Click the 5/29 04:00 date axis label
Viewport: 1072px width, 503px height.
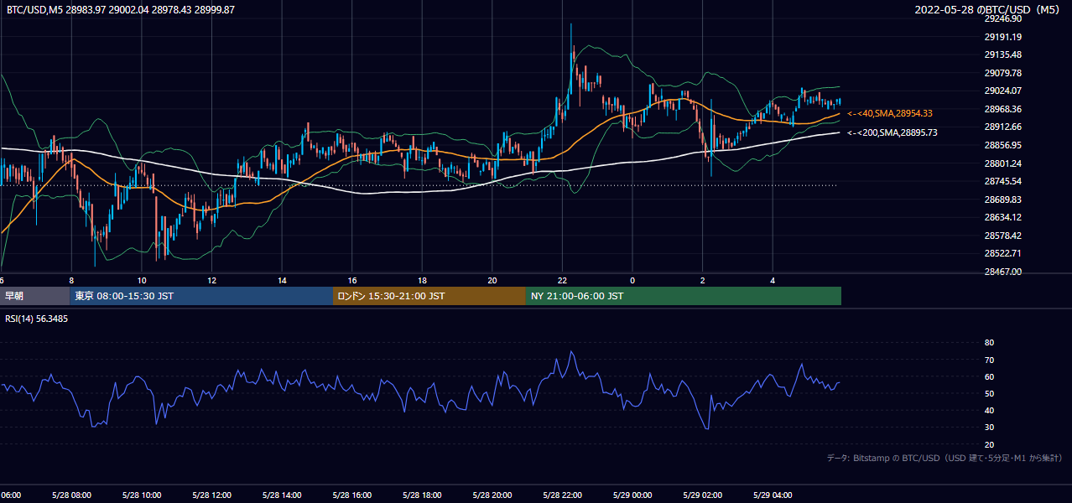pos(773,495)
